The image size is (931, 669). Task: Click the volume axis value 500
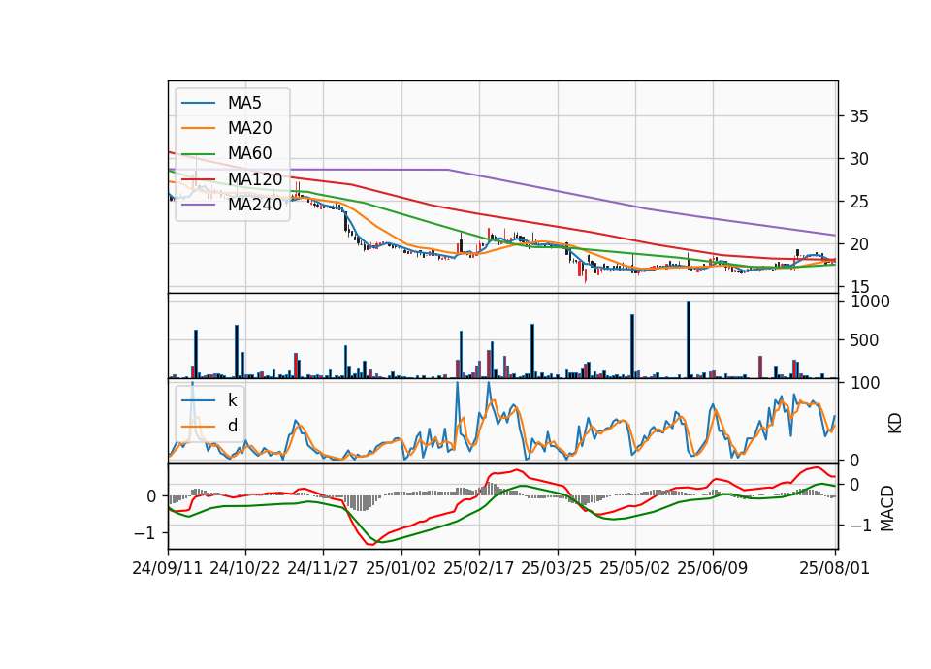coord(864,340)
